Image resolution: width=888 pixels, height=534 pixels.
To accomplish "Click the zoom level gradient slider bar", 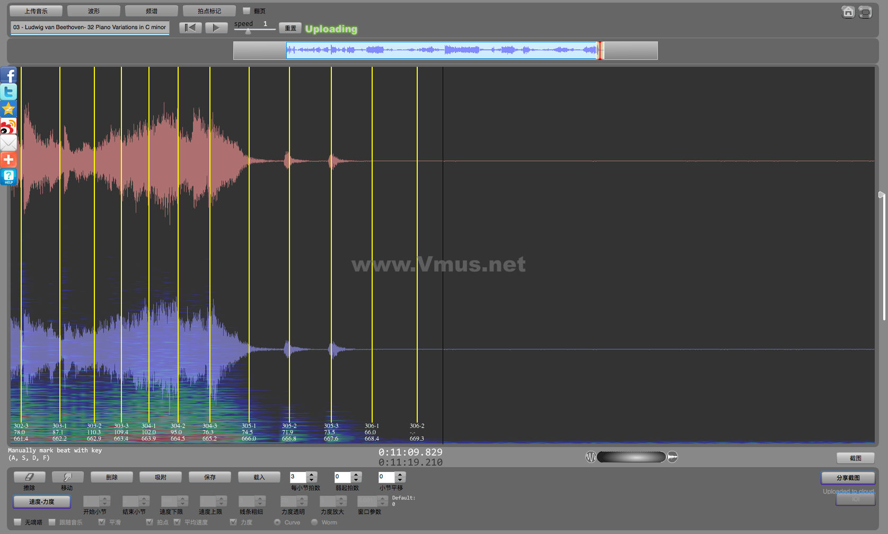I will [x=631, y=457].
